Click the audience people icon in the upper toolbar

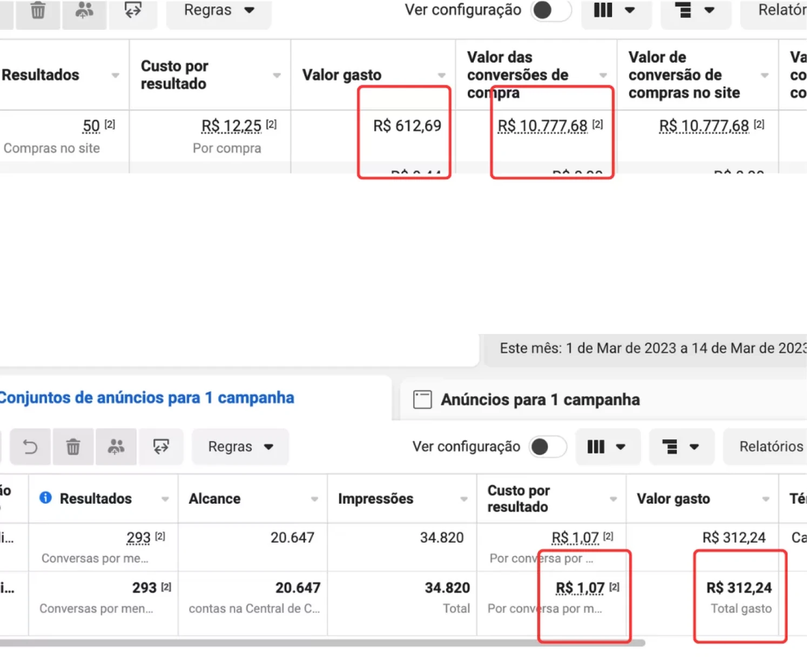tap(84, 10)
